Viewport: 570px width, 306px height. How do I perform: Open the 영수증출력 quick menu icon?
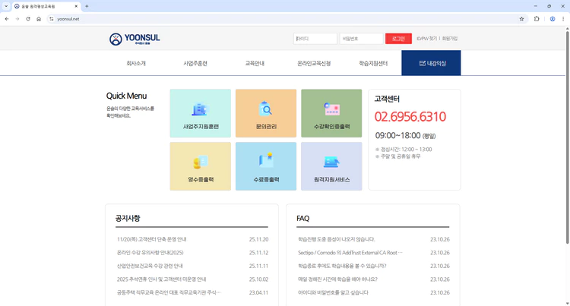point(200,166)
